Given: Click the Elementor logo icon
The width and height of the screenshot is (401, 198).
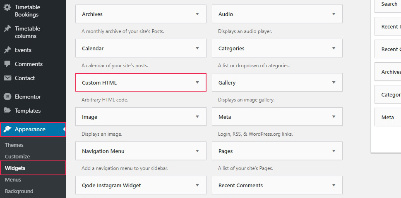Looking at the screenshot, I should pos(7,97).
